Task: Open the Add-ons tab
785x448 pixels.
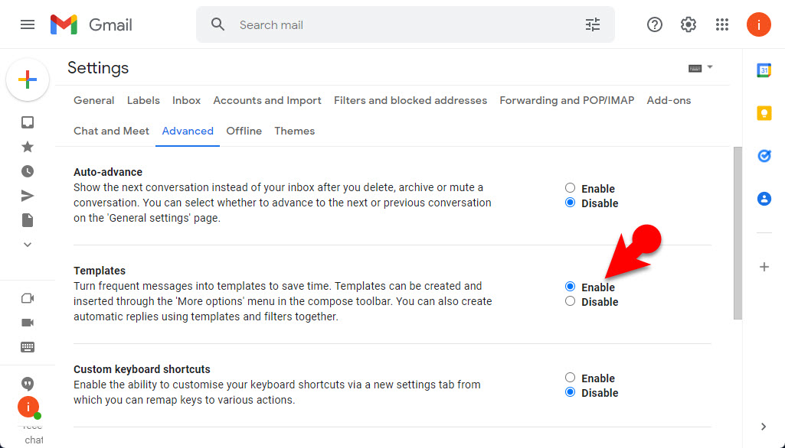Action: (669, 100)
